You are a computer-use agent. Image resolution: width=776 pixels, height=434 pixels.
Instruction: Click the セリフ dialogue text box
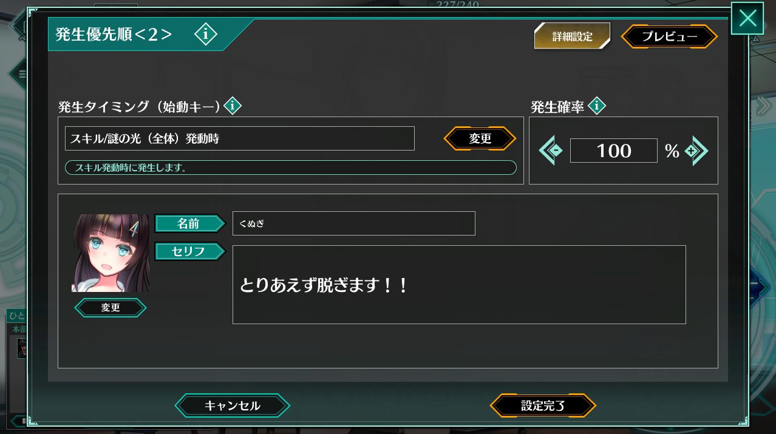[459, 285]
